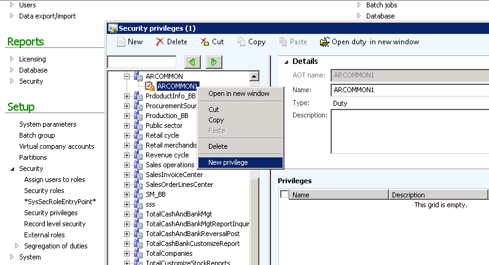The height and width of the screenshot is (265, 489).
Task: Expand the Production_BB tree node
Action: (x=127, y=116)
